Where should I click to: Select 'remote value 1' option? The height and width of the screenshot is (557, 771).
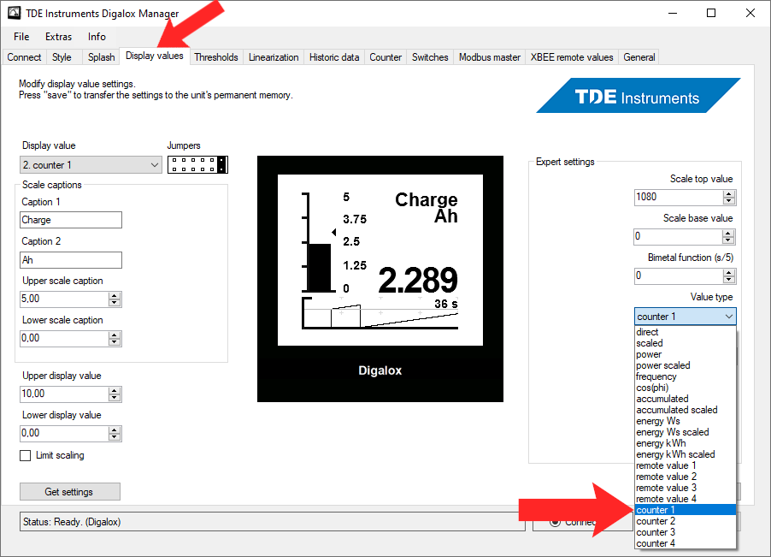click(x=686, y=465)
